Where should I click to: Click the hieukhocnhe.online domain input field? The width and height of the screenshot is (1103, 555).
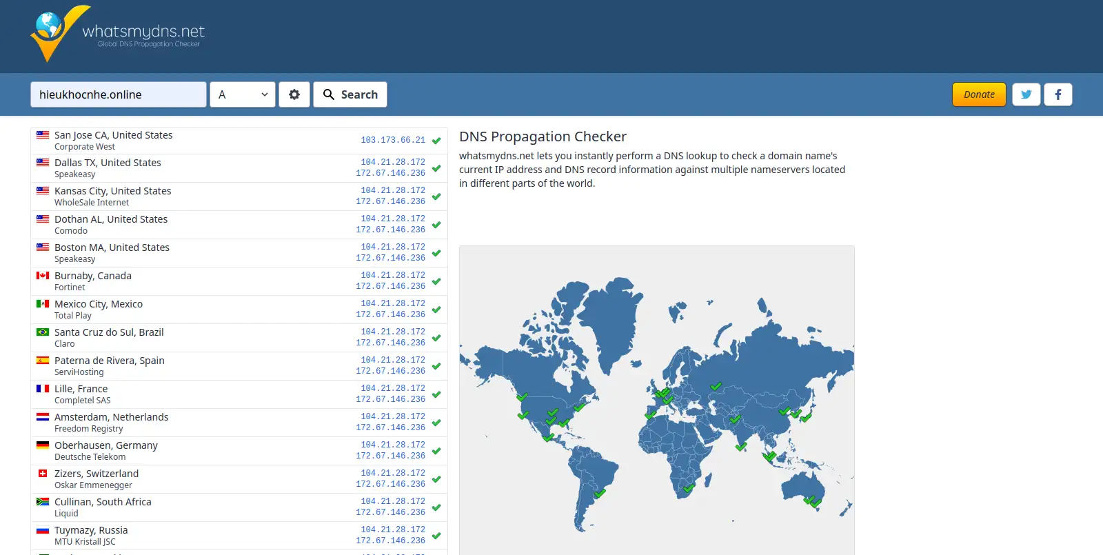coord(118,94)
